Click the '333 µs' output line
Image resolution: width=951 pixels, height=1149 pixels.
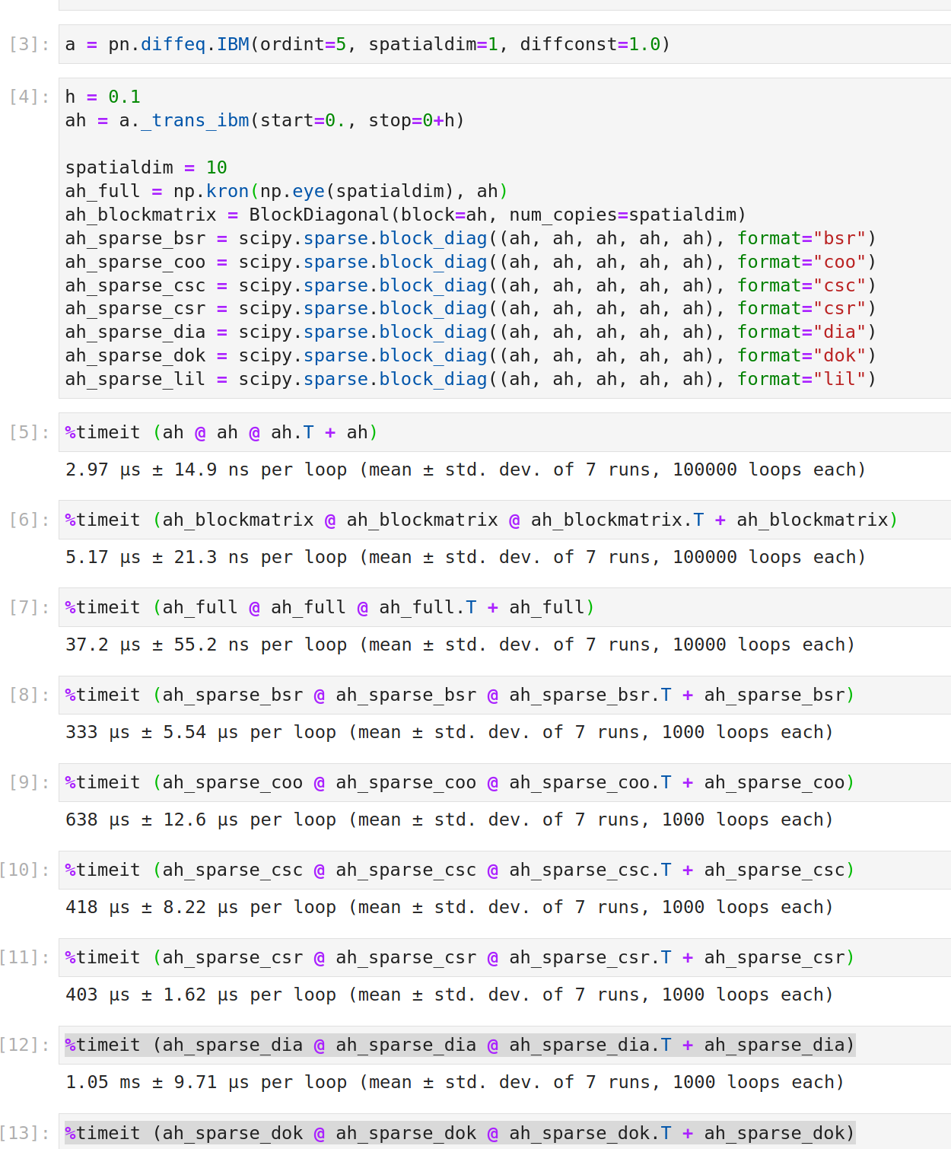click(450, 732)
